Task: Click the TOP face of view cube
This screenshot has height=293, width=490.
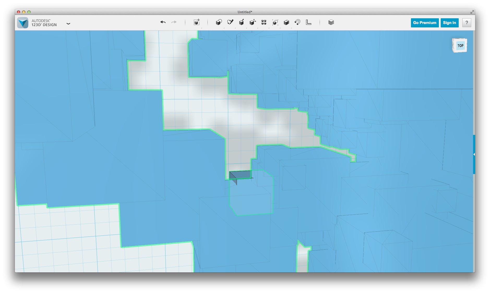Action: (x=460, y=46)
